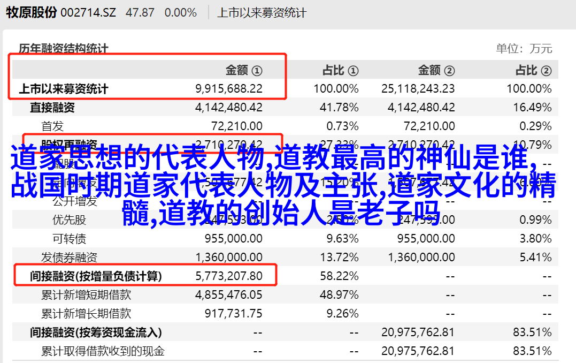Select the 间接融资(按筹资现金流入) row label
Image resolution: width=576 pixels, height=363 pixels.
coord(96,332)
